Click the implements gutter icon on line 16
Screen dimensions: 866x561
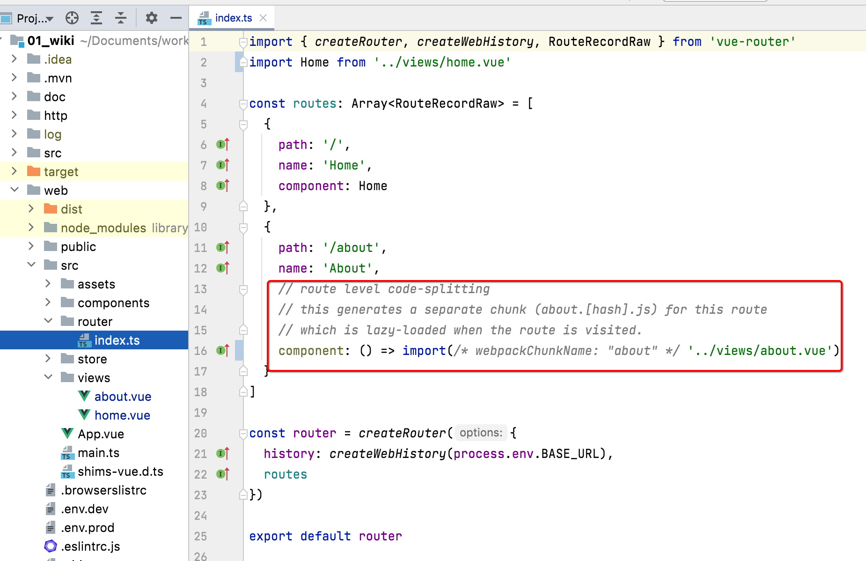pyautogui.click(x=223, y=351)
